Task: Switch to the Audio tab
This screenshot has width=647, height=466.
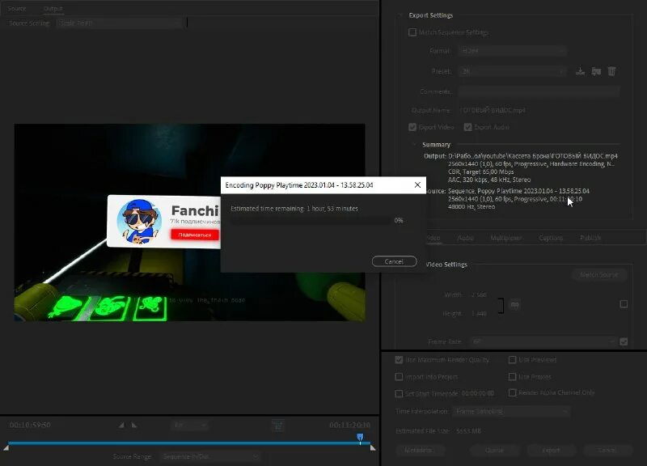Action: pyautogui.click(x=466, y=238)
